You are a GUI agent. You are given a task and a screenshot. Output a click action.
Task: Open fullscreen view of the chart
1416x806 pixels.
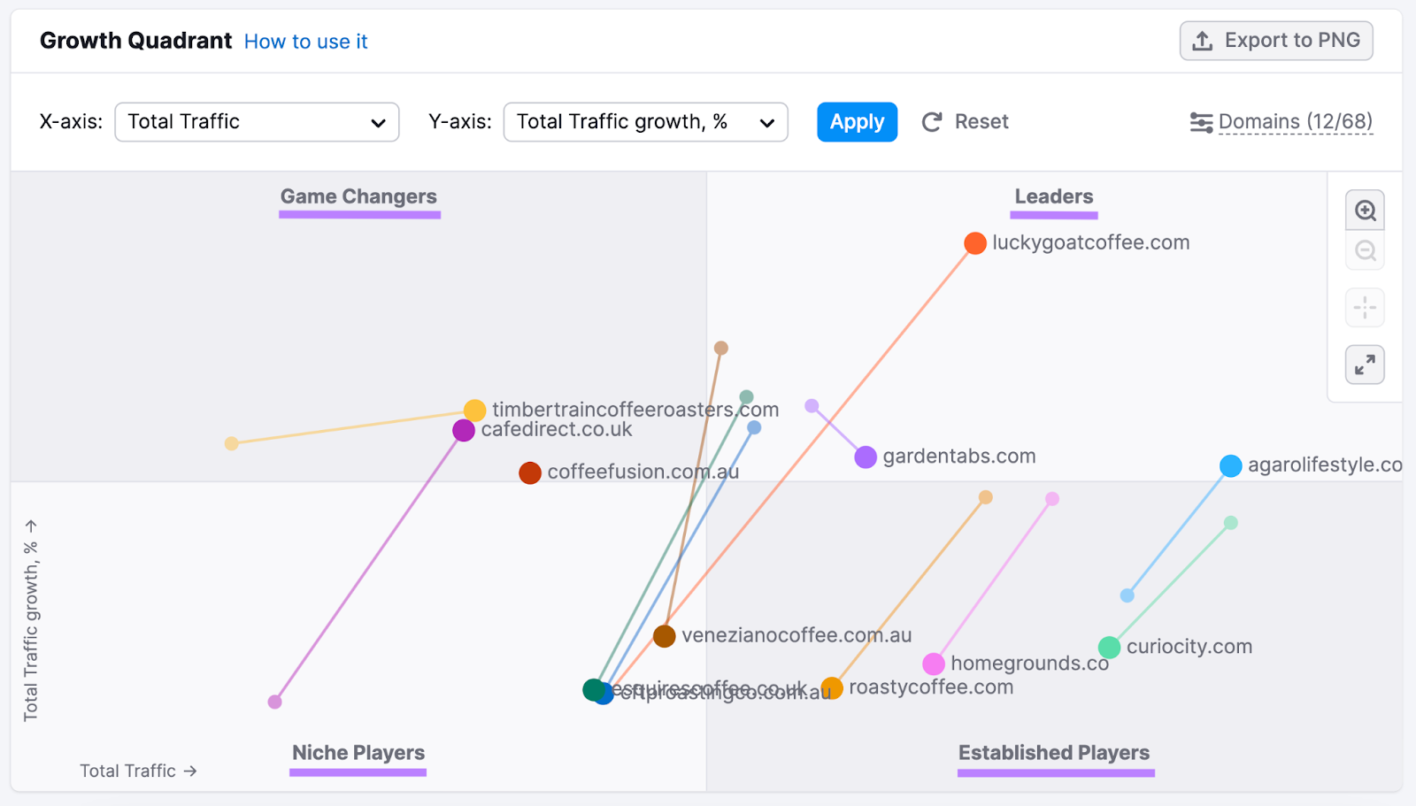coord(1365,364)
